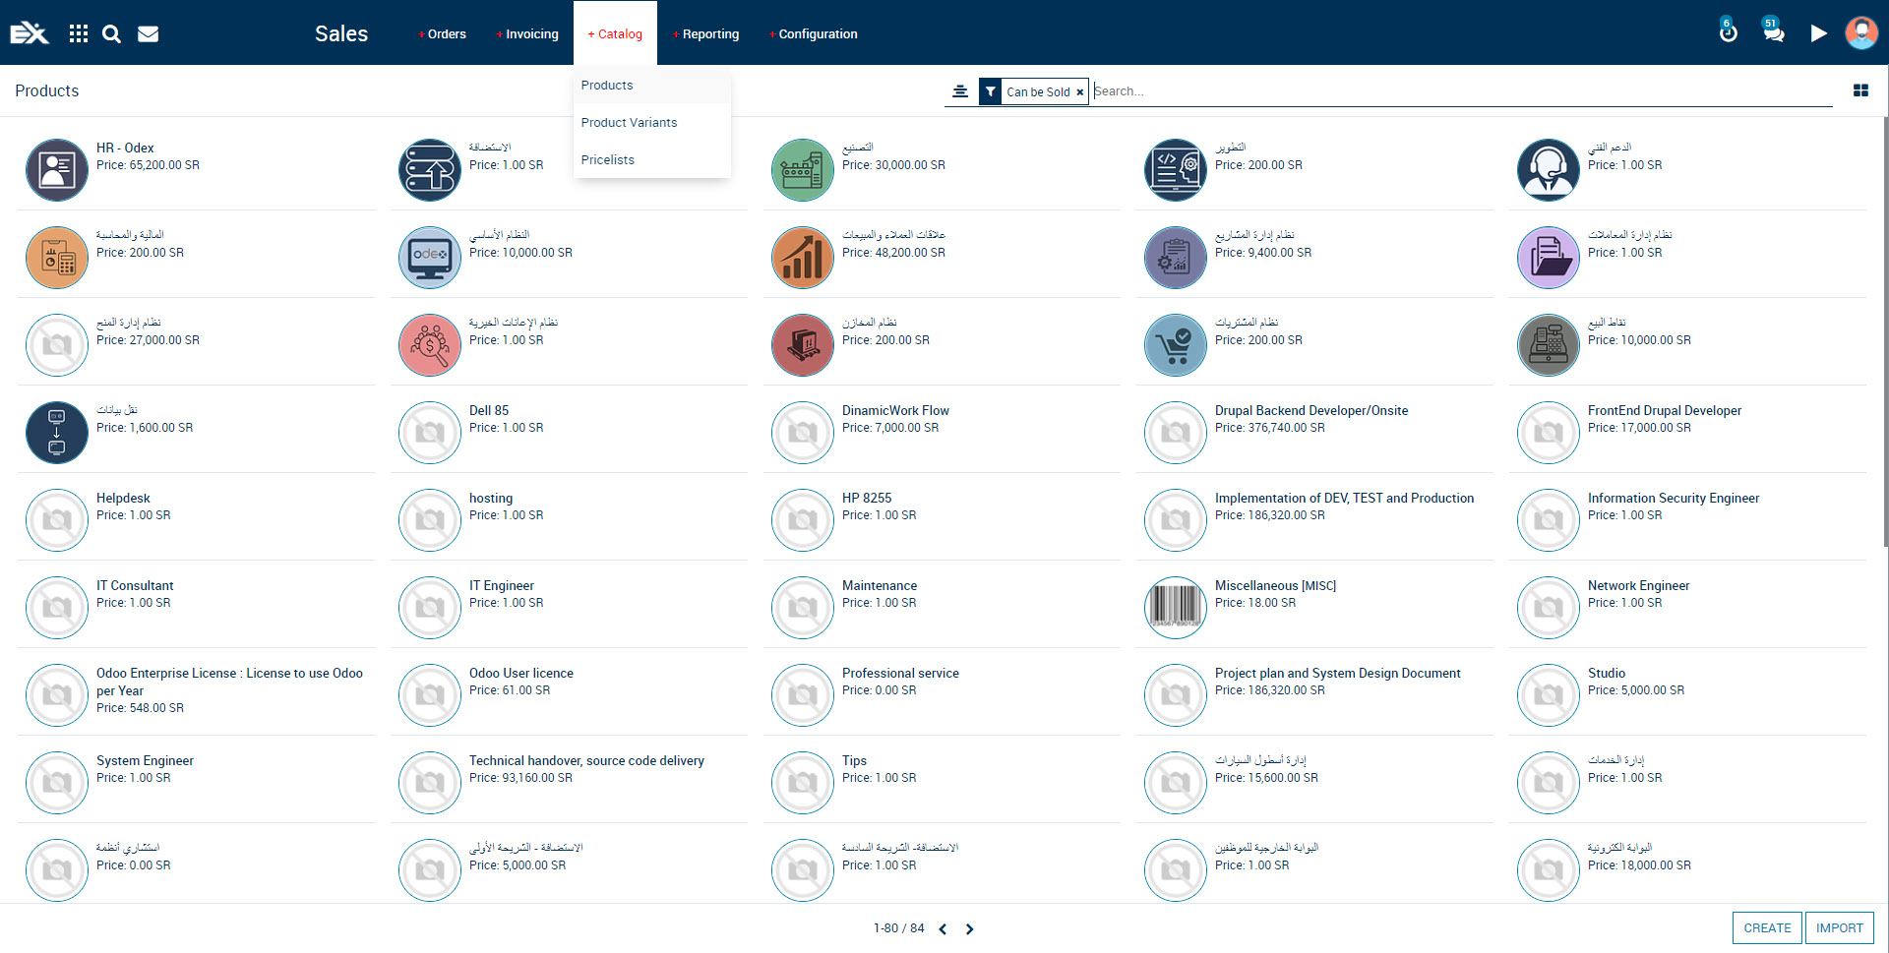Click the vertical page scrollbar
The height and width of the screenshot is (953, 1889).
[x=1885, y=330]
